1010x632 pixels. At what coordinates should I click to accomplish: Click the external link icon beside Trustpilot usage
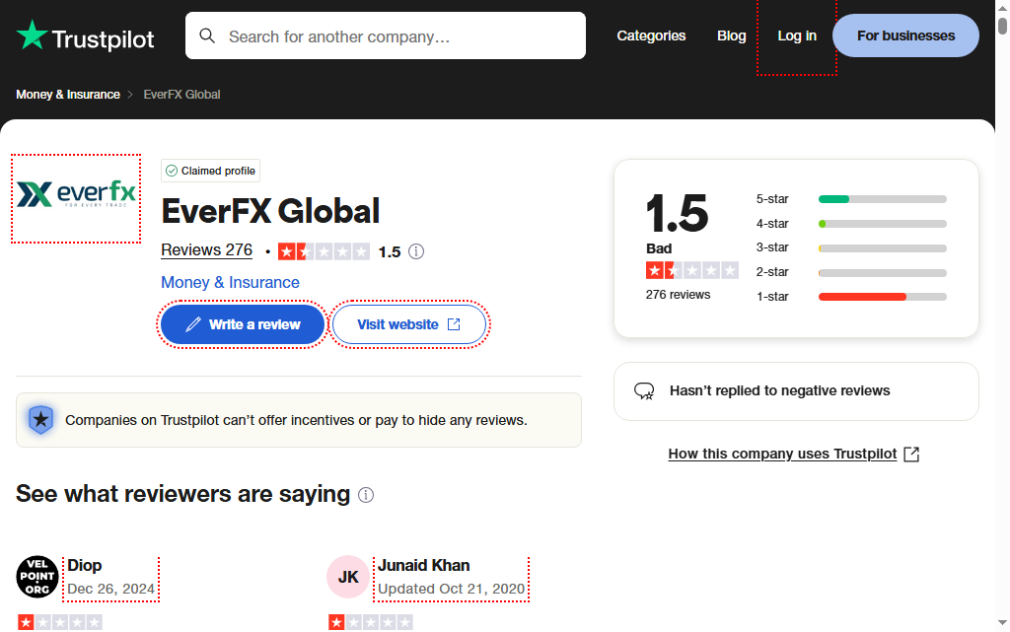pos(911,455)
